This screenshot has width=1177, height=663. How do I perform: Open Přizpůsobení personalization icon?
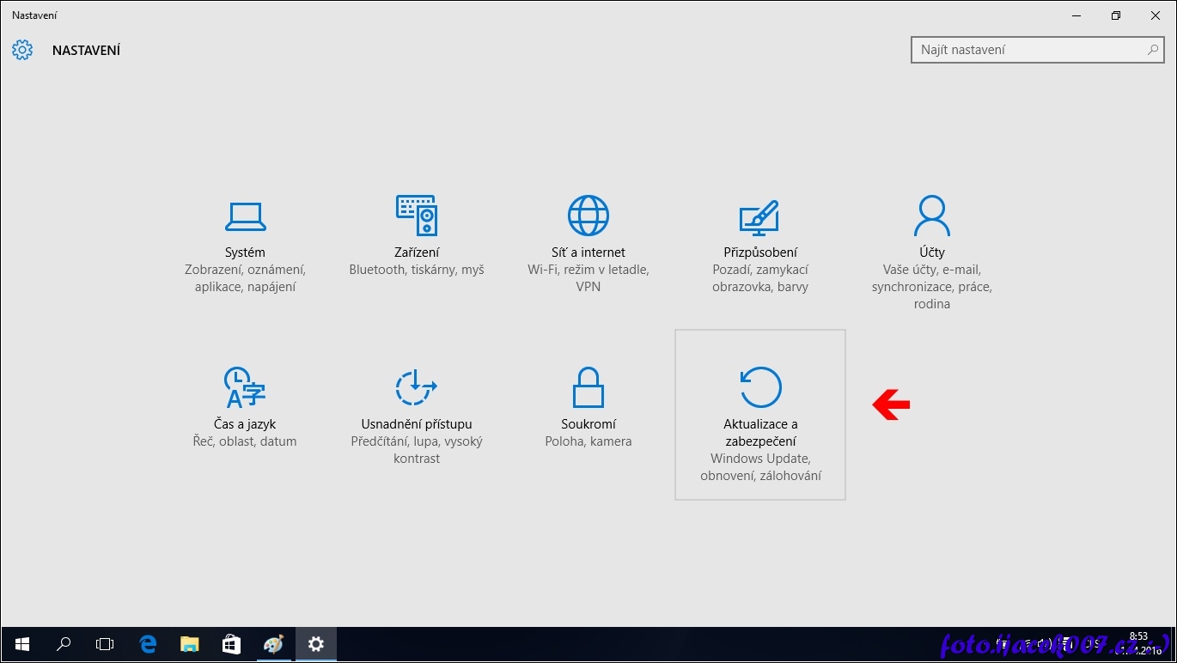click(x=759, y=217)
